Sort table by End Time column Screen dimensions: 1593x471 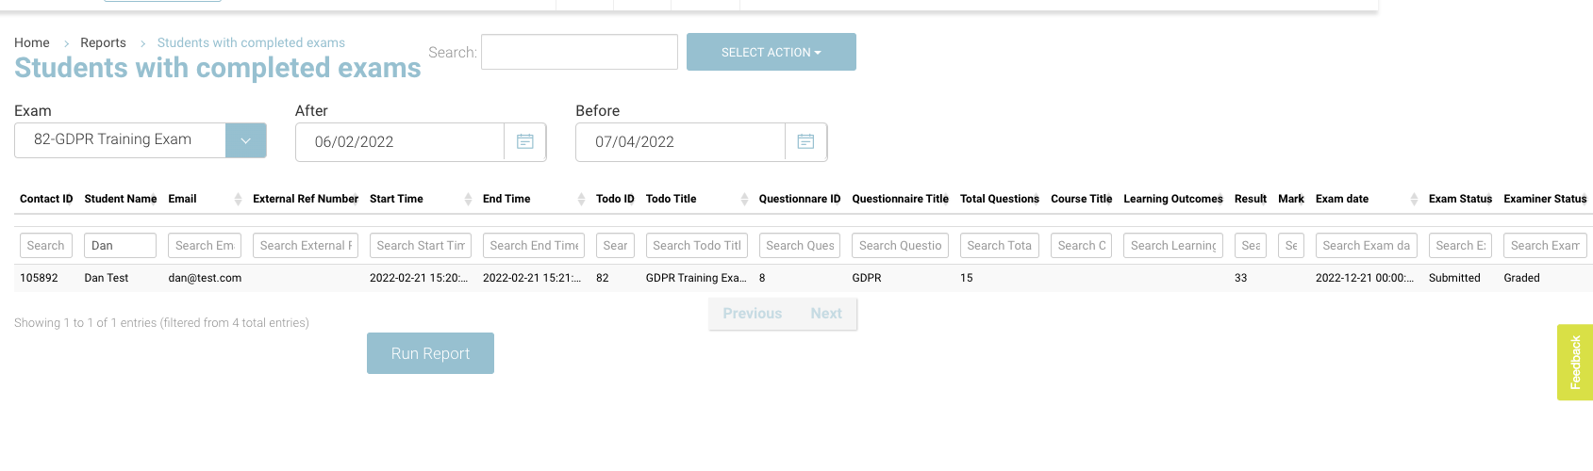tap(581, 199)
